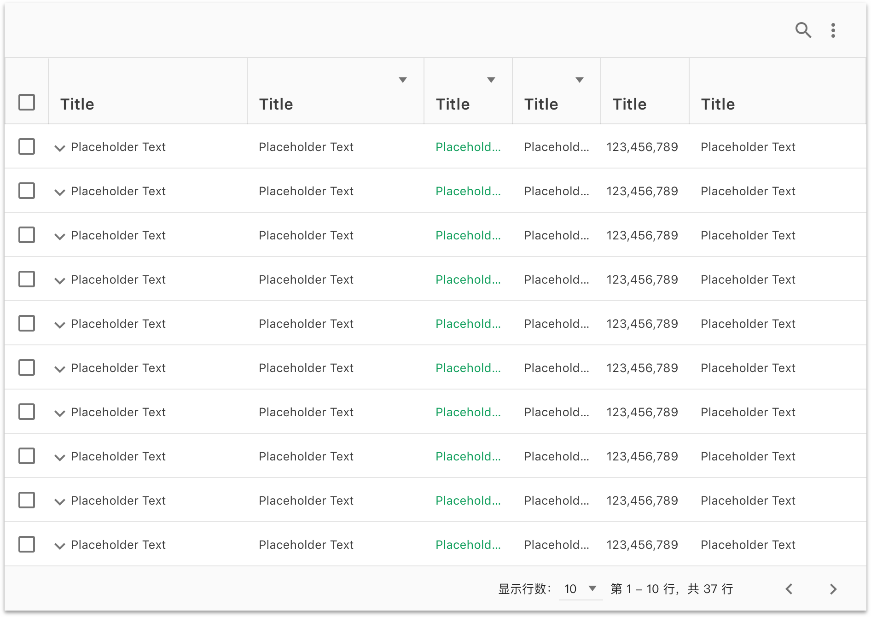
Task: Open green Placehold... link in eighth row
Action: pos(468,456)
